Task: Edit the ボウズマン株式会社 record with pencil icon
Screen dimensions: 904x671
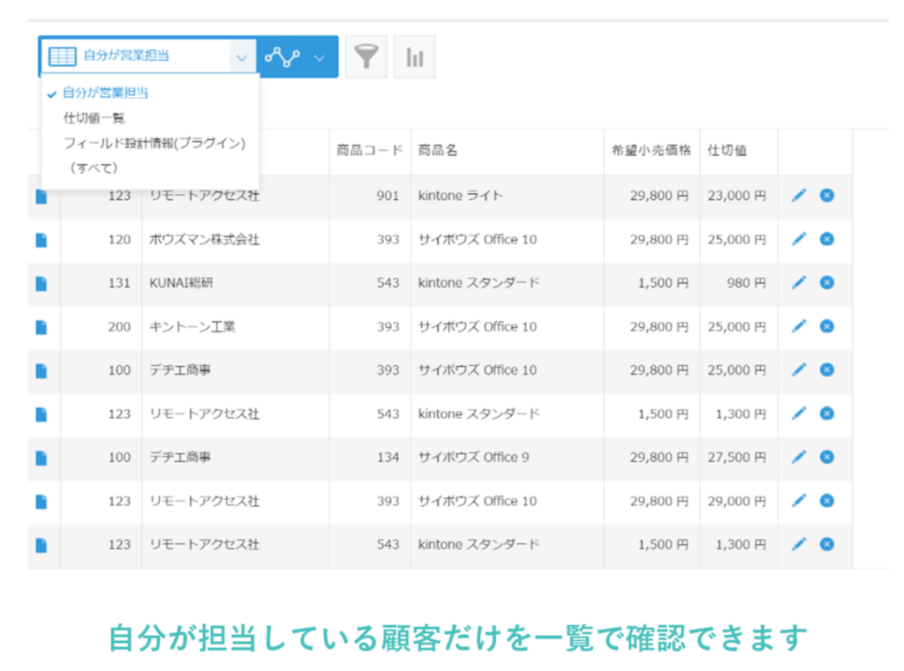Action: [799, 239]
